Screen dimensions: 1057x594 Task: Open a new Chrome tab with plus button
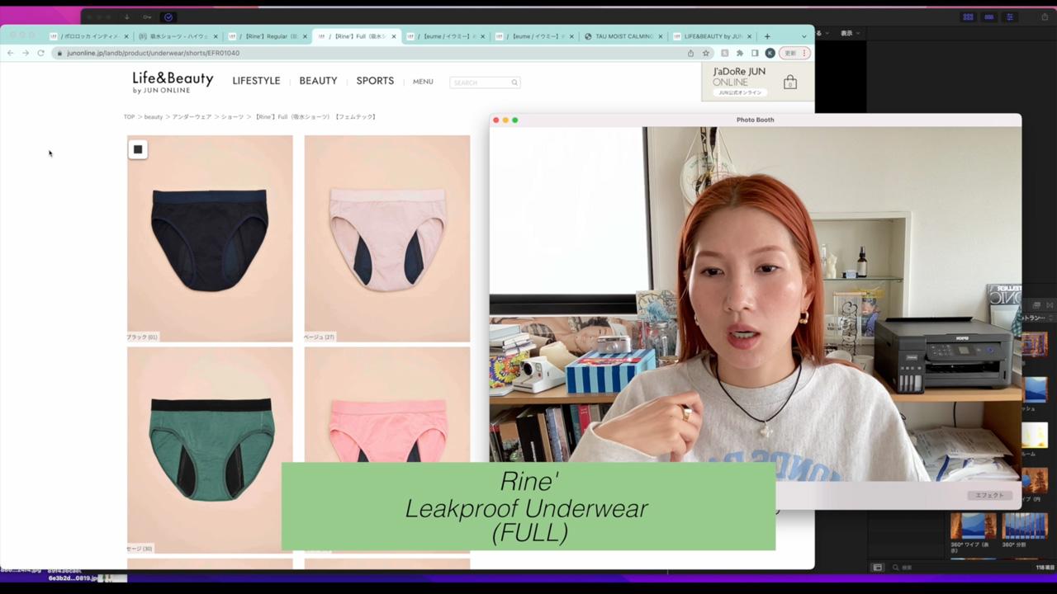click(767, 36)
